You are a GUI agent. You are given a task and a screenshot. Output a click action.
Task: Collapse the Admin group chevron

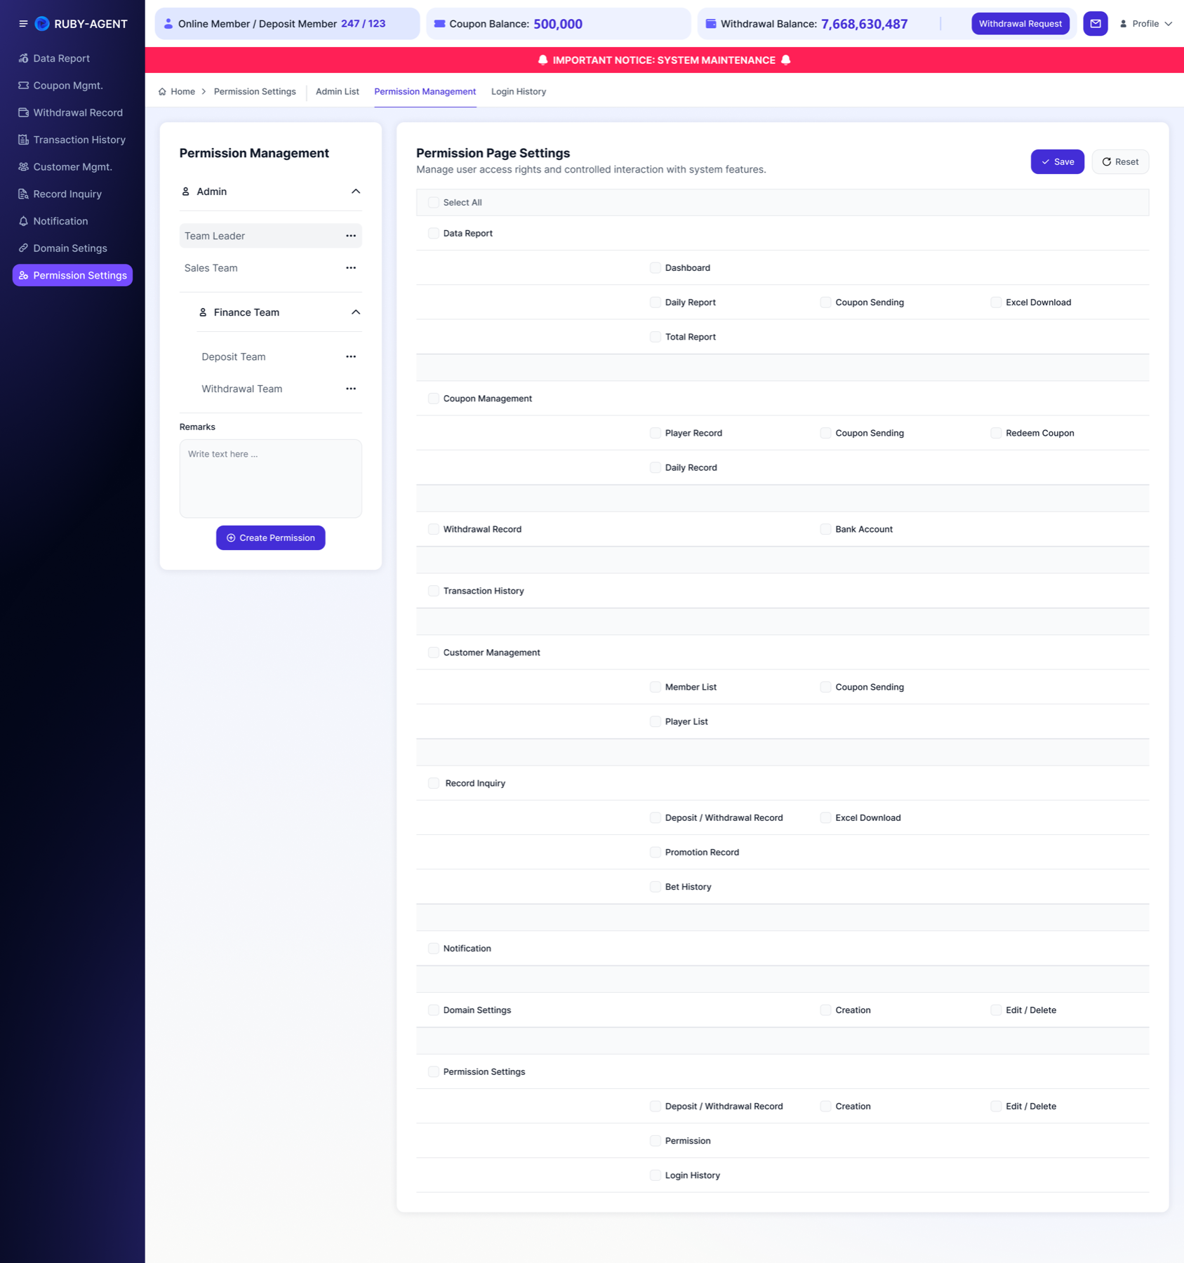coord(356,192)
